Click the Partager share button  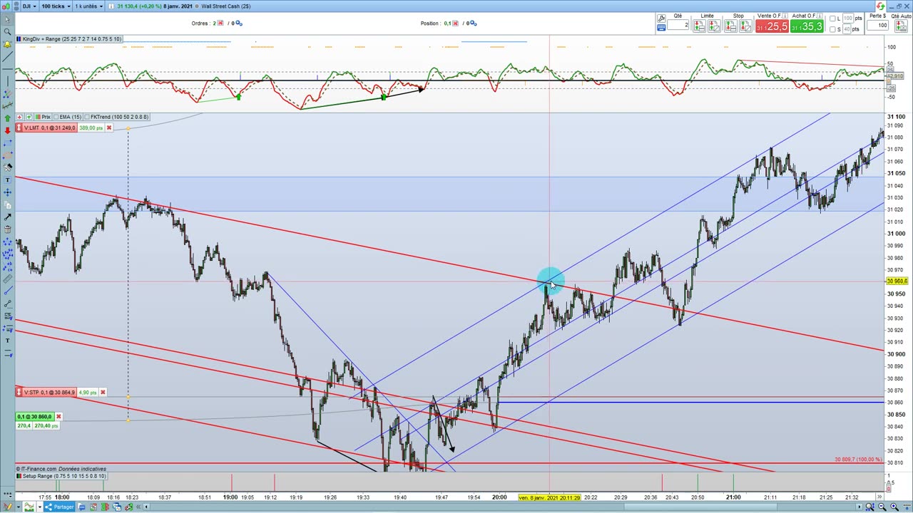click(x=58, y=507)
